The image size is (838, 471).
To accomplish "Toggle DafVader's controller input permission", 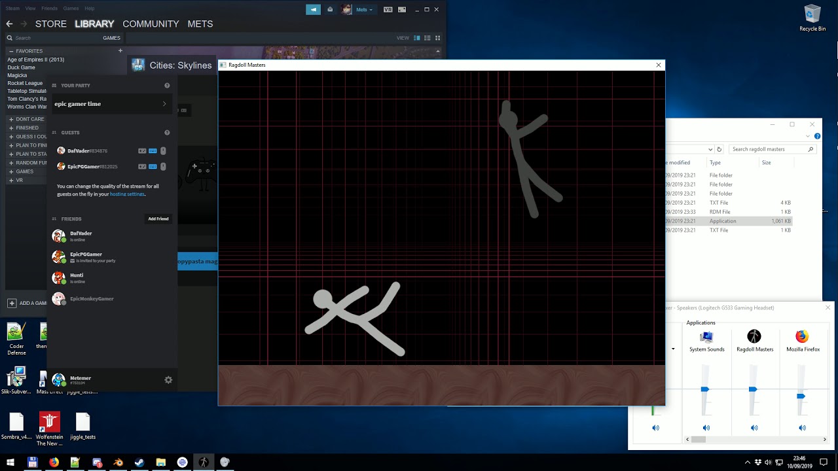I will coord(142,151).
